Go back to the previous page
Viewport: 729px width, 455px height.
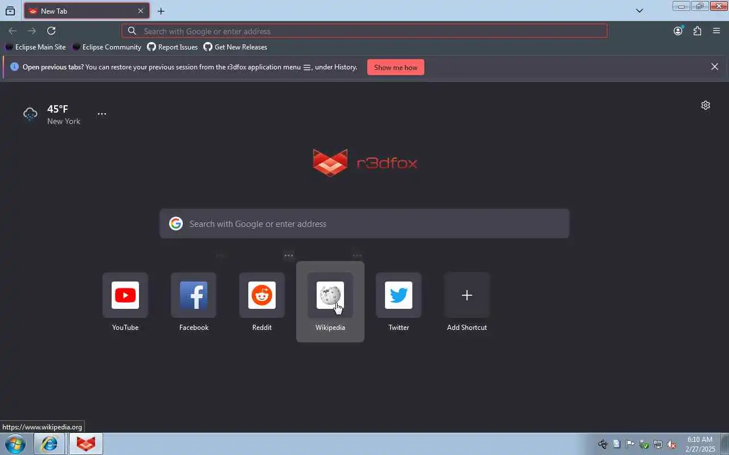(x=13, y=31)
